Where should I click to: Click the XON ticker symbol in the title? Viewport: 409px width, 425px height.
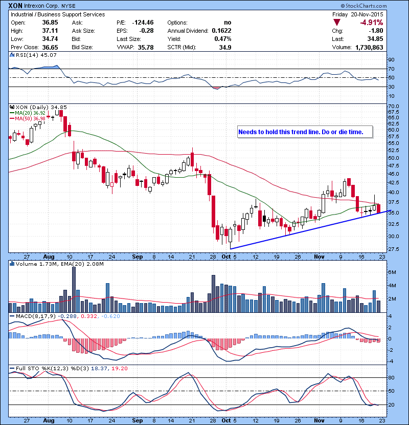[x=15, y=6]
